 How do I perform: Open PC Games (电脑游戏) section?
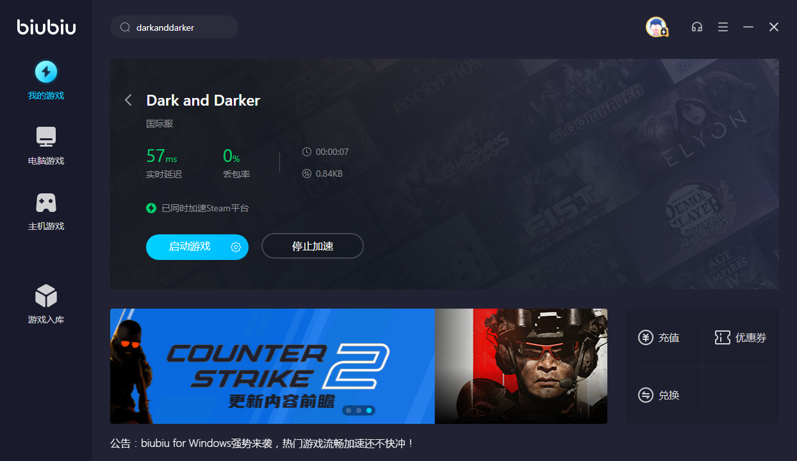coord(46,147)
